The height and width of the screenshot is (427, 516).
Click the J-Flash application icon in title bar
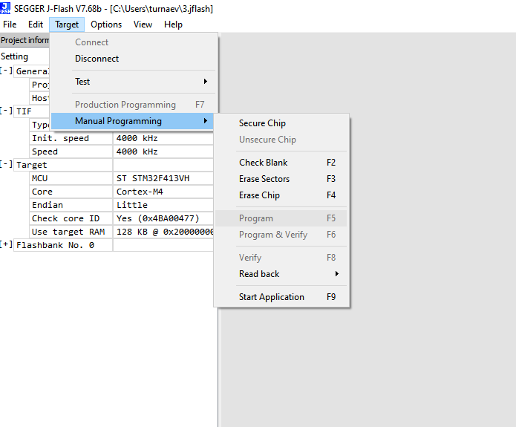pos(5,8)
